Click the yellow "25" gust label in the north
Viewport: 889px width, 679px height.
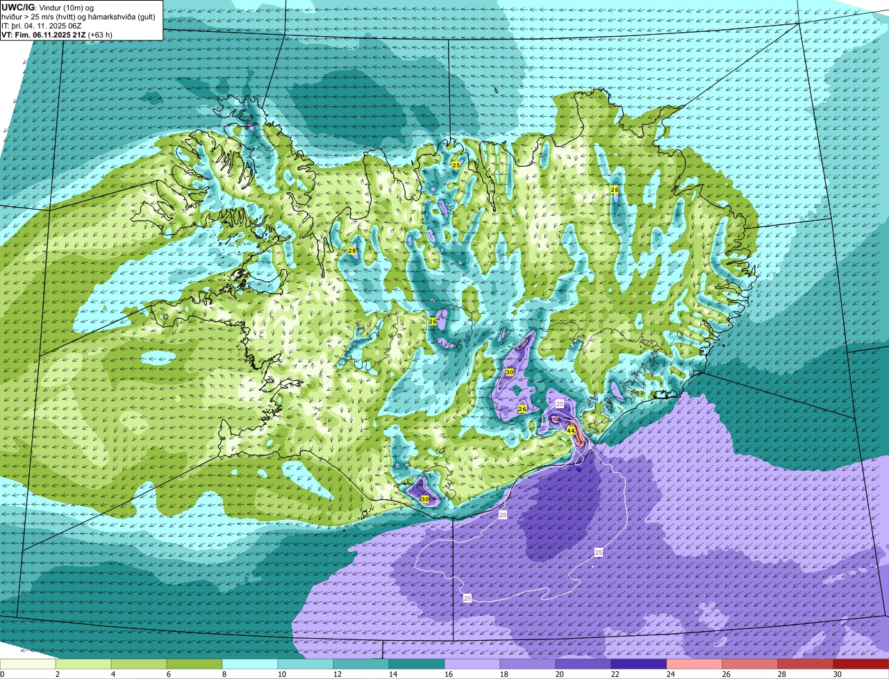[x=456, y=165]
